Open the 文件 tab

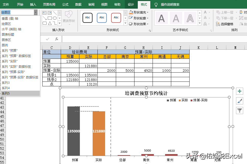6,4
